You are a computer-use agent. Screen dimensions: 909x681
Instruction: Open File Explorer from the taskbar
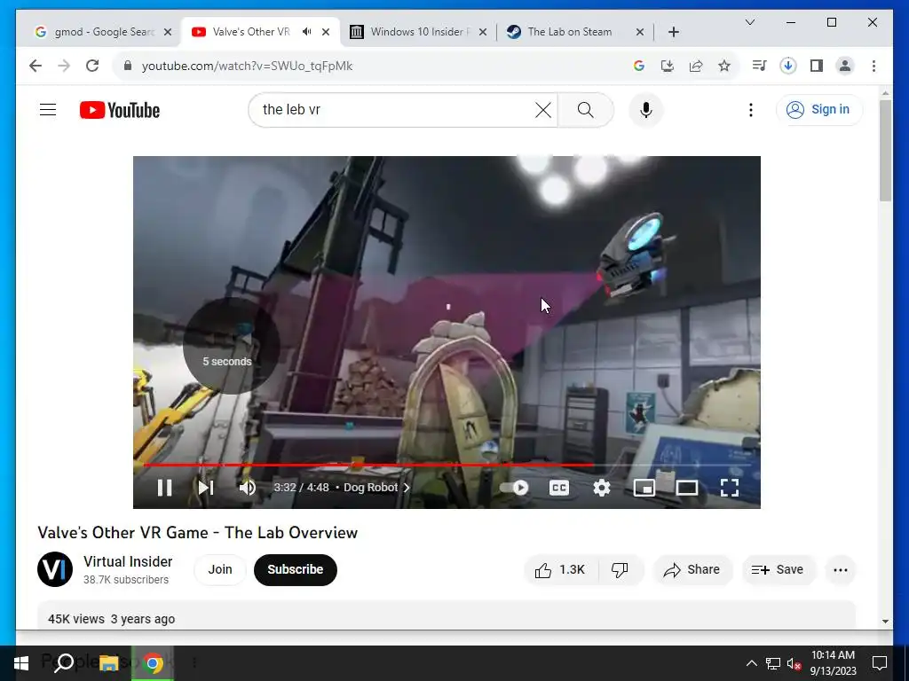(x=108, y=663)
